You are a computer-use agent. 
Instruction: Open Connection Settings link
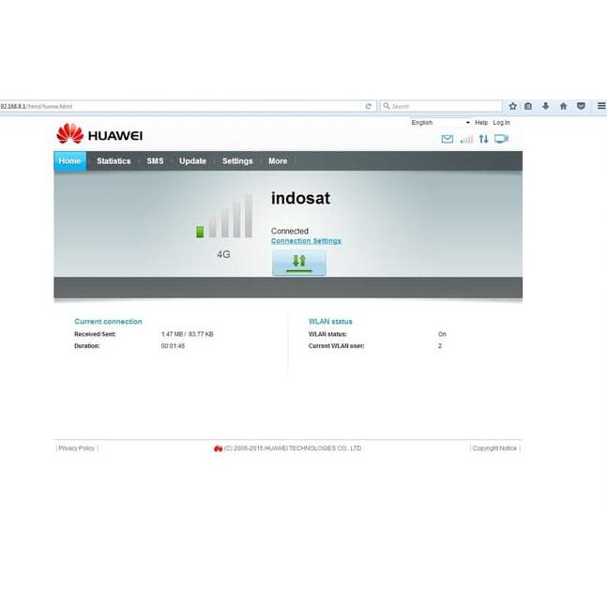tap(306, 241)
